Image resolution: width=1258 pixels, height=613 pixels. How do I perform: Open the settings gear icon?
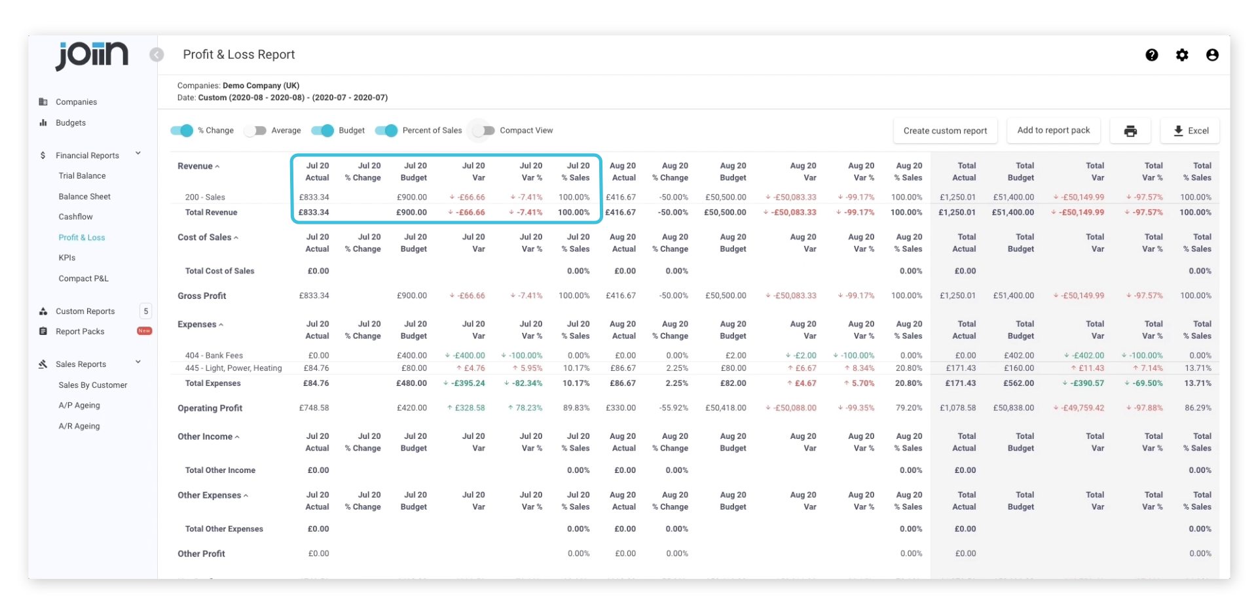coord(1182,55)
